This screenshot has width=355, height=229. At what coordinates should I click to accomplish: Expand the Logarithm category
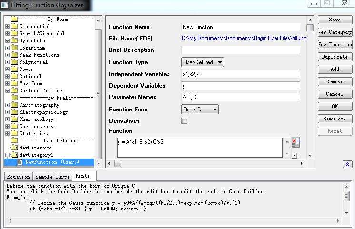[x=7, y=48]
